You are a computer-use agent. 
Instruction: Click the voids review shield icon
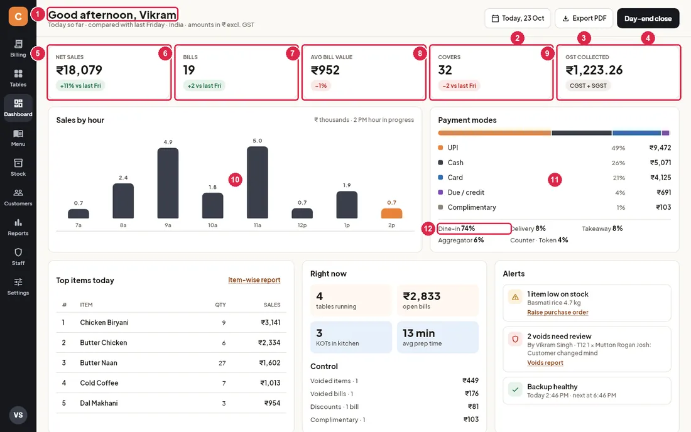(514, 339)
